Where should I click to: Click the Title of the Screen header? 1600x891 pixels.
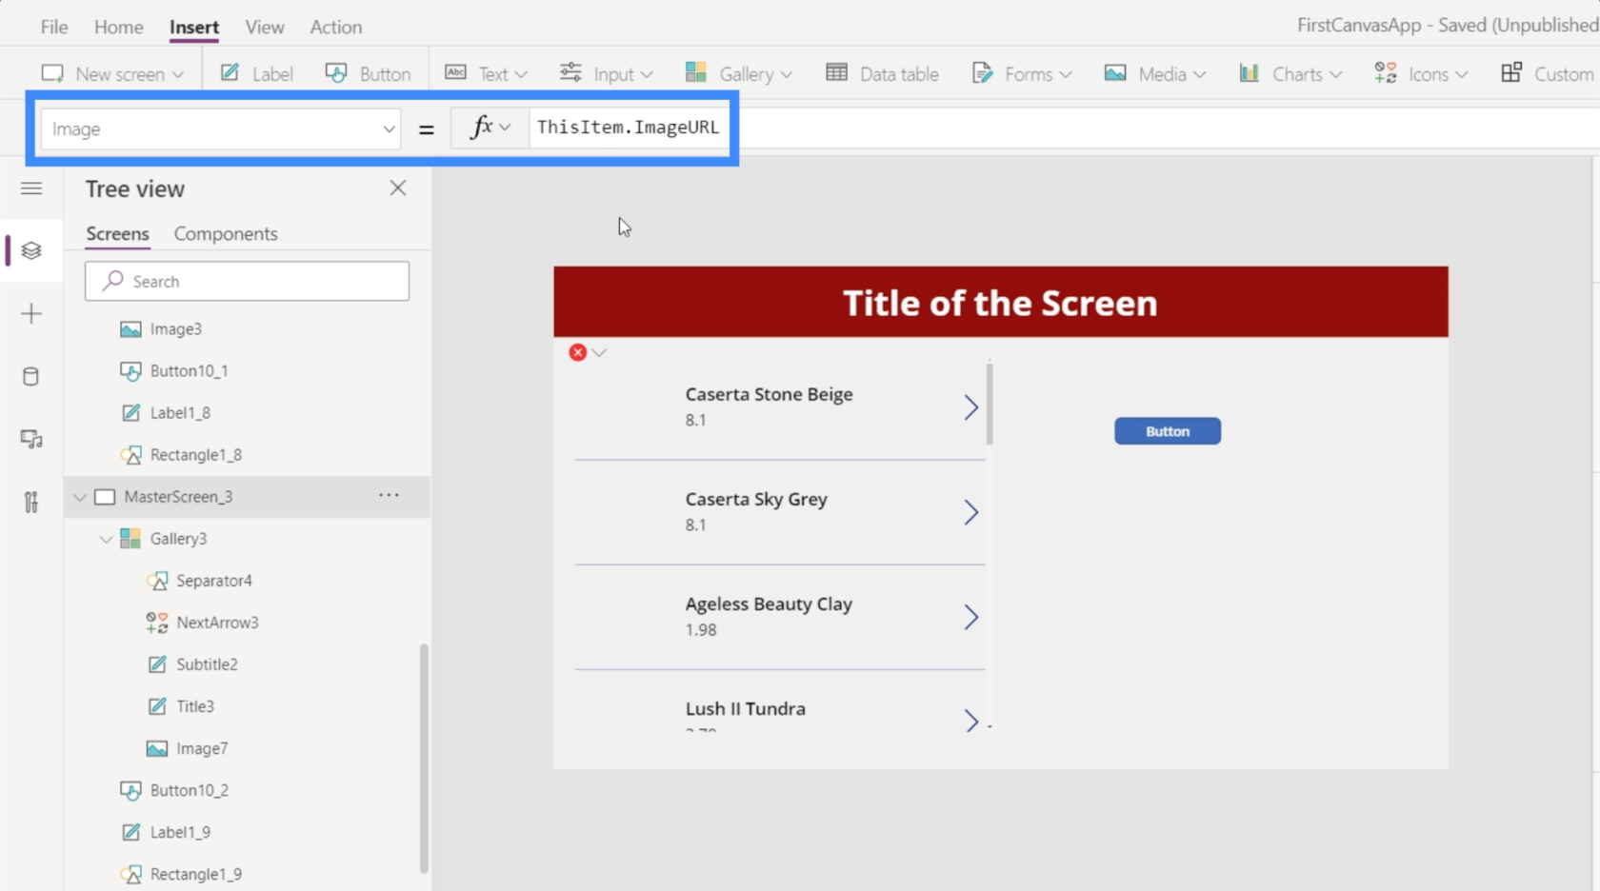click(x=1000, y=303)
